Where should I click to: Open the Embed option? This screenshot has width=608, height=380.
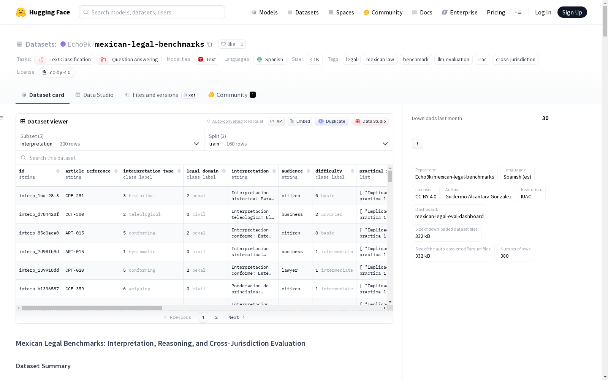(300, 121)
